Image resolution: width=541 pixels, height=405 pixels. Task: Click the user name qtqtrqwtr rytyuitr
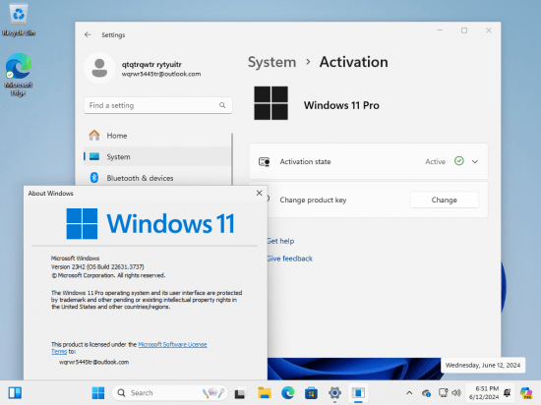(x=151, y=65)
